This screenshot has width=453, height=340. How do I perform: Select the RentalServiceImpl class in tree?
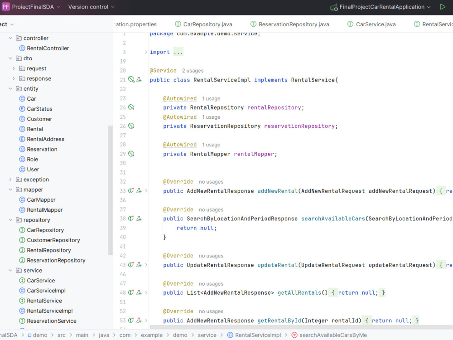pos(46,311)
